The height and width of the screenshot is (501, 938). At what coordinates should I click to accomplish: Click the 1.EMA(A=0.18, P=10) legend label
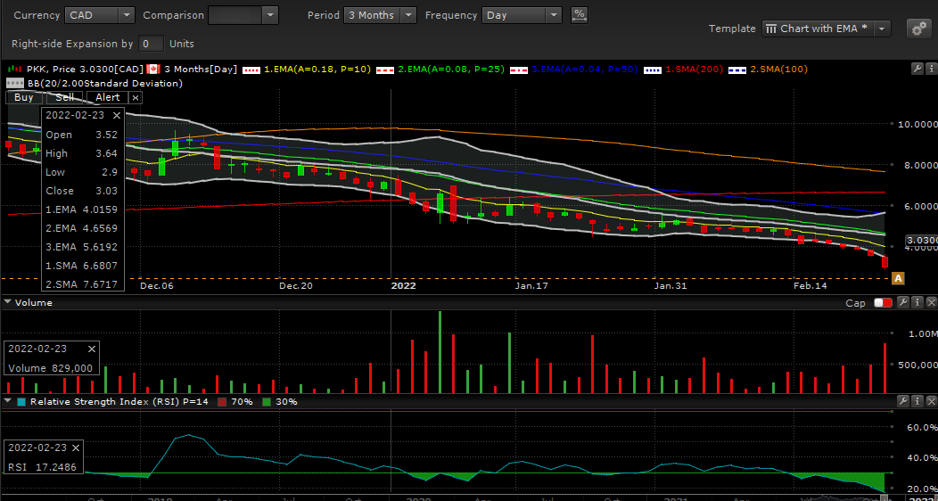point(317,70)
